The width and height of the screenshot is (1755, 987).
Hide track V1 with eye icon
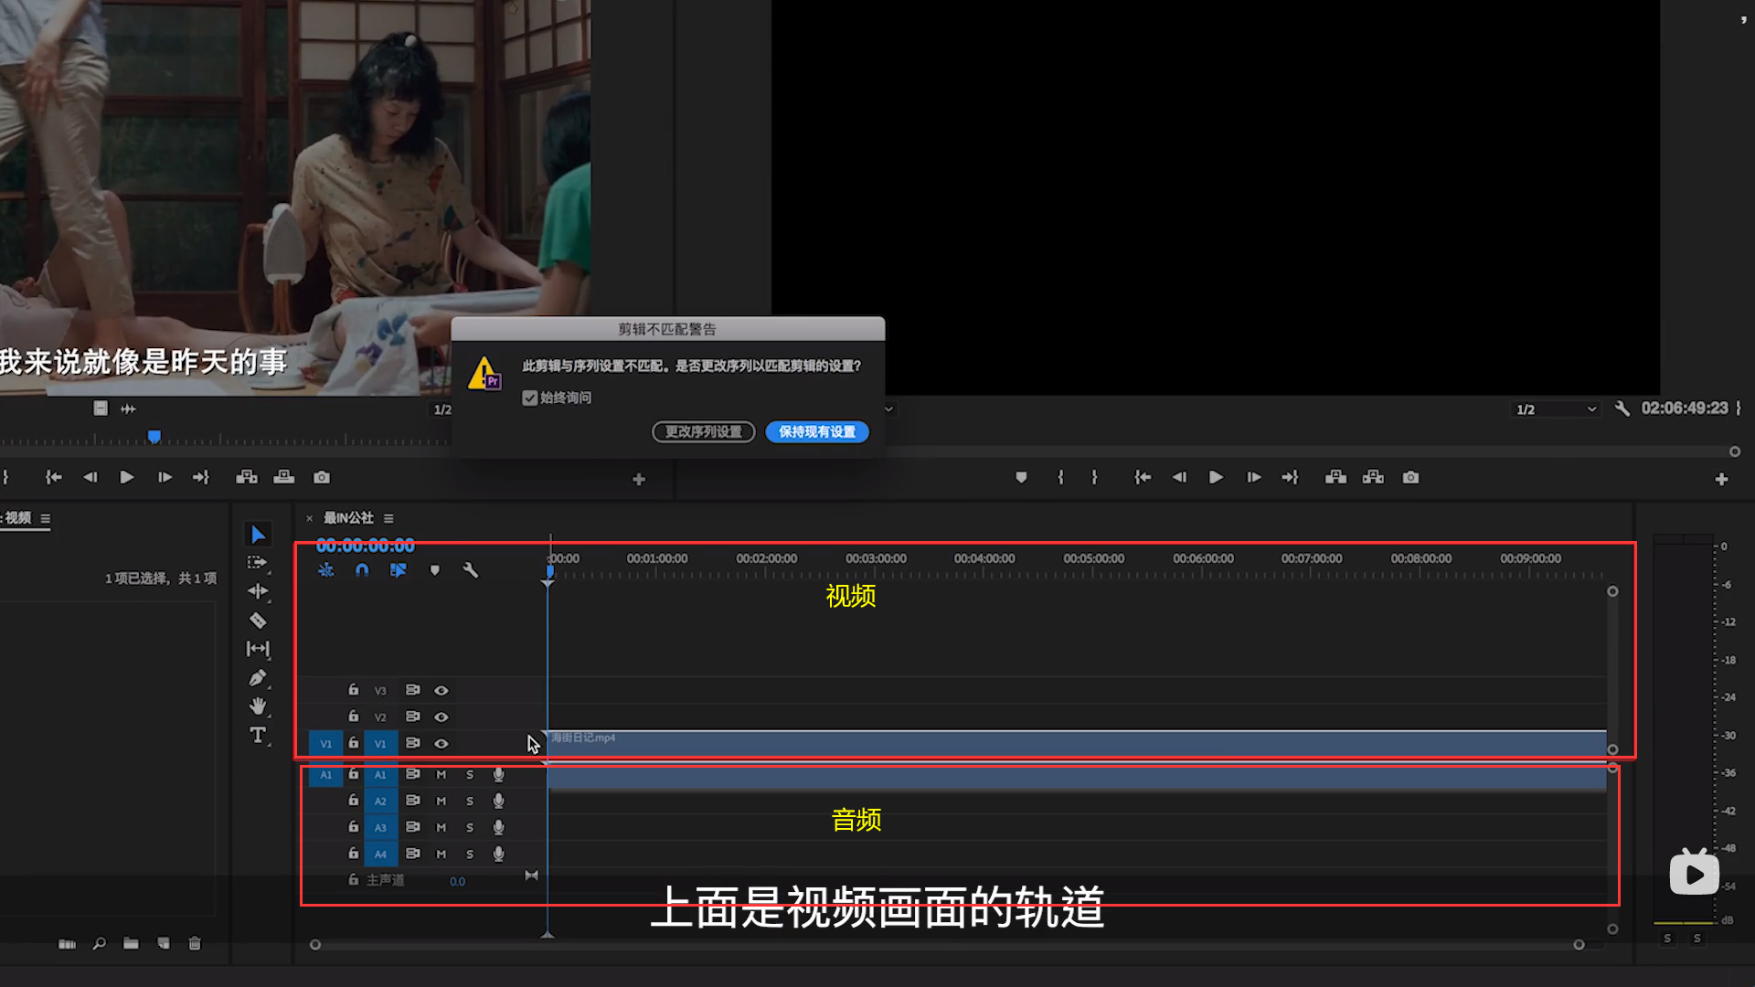pos(441,744)
